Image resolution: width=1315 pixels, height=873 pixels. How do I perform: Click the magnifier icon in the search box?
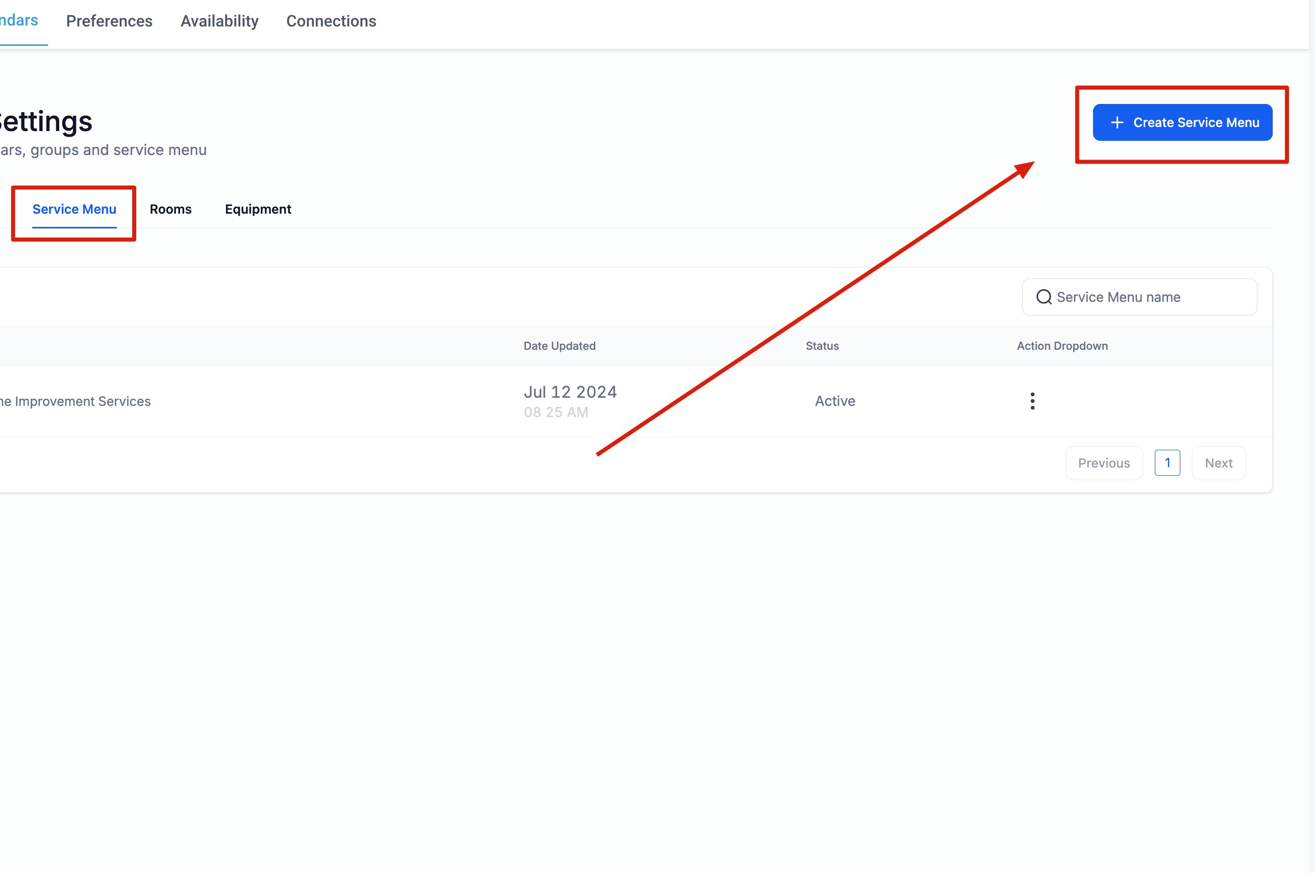(x=1043, y=297)
